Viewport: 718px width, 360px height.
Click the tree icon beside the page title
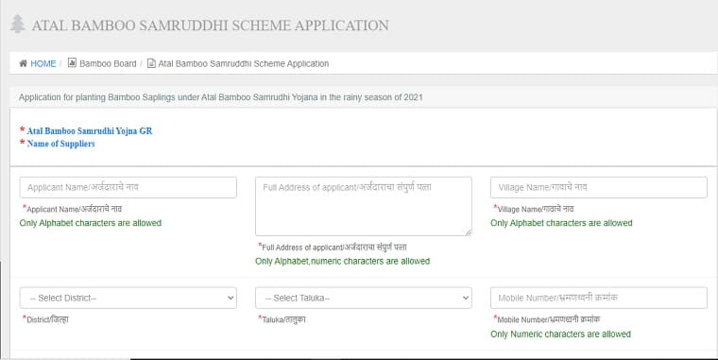tap(17, 25)
